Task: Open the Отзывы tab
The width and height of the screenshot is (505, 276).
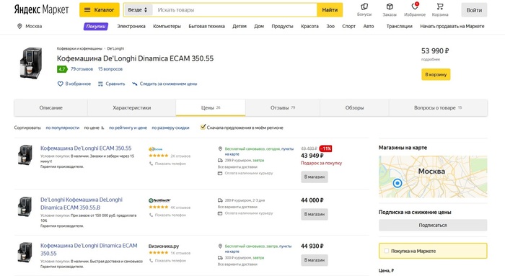Action: click(283, 108)
